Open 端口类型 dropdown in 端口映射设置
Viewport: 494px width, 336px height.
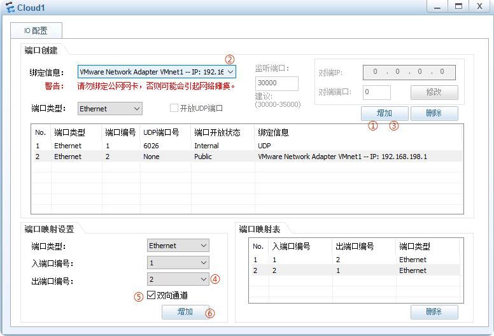(x=178, y=246)
